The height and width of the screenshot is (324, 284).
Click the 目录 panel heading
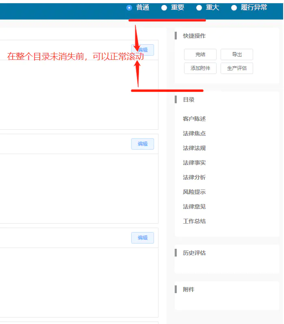click(189, 100)
